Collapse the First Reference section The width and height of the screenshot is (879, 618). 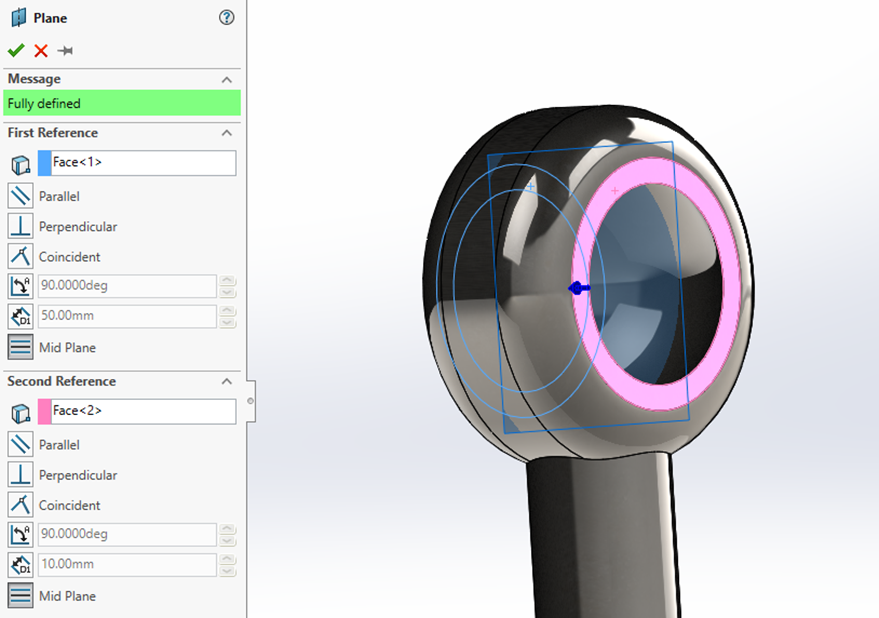point(227,133)
